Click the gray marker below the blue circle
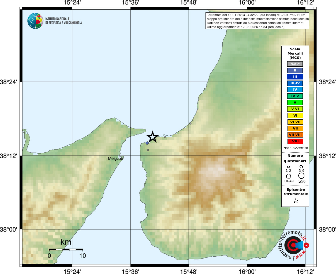Screen dimensions: 336x274 [x=148, y=150]
